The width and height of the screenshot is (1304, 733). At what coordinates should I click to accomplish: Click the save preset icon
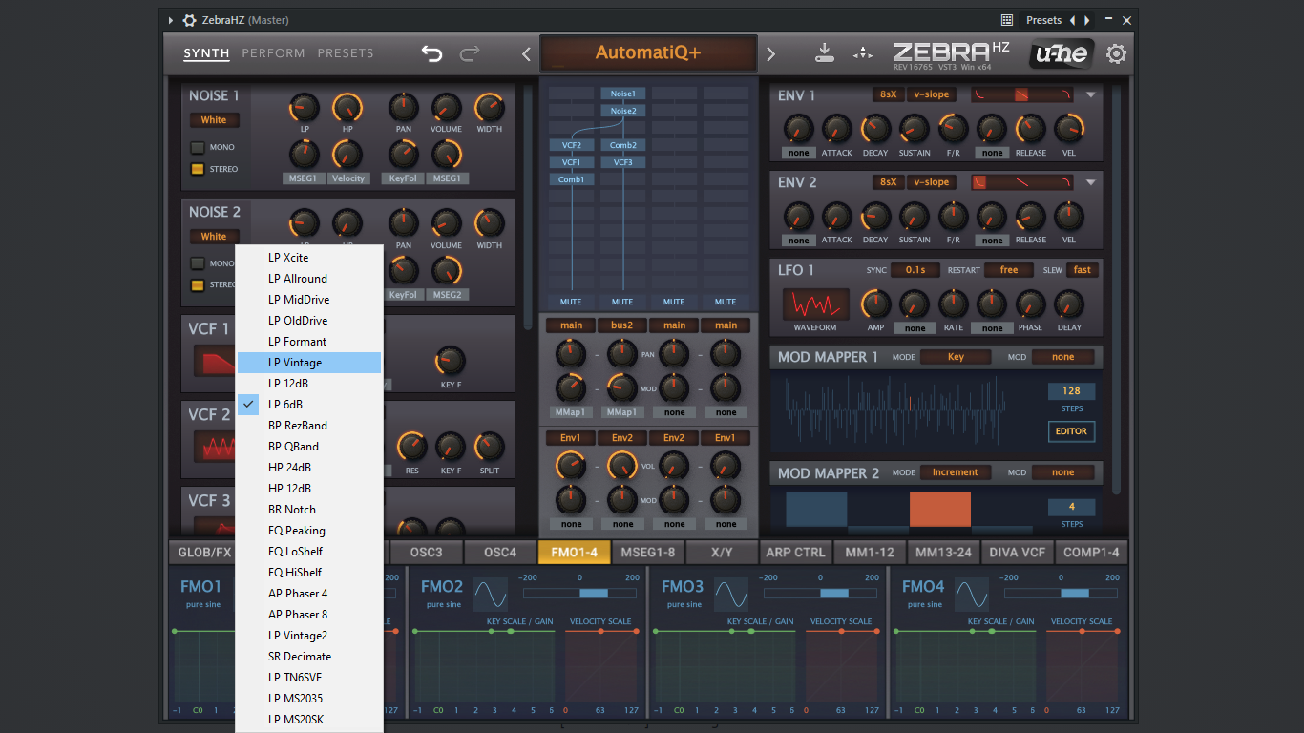pyautogui.click(x=825, y=53)
